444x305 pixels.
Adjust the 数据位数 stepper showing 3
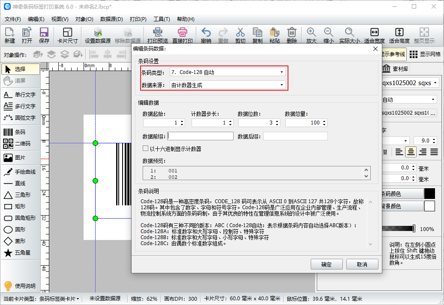coord(277,123)
